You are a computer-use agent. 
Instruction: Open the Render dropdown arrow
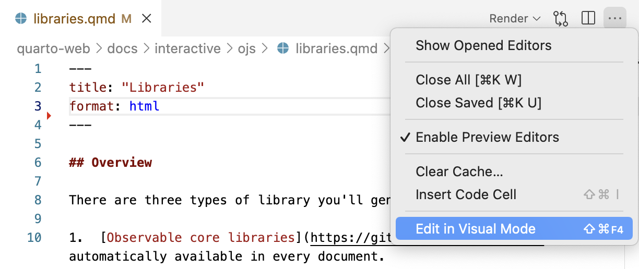click(537, 19)
